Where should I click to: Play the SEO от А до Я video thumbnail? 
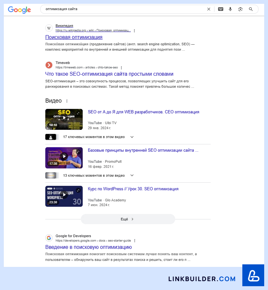tap(64, 119)
